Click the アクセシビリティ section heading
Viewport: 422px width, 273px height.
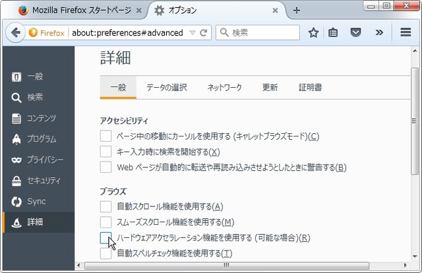coord(124,121)
